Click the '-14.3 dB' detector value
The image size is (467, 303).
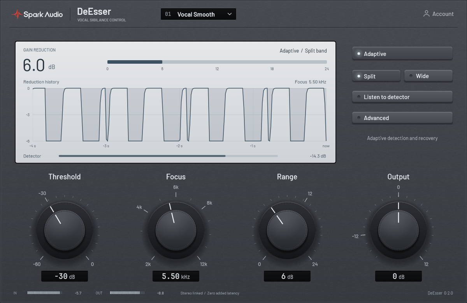[x=318, y=156]
